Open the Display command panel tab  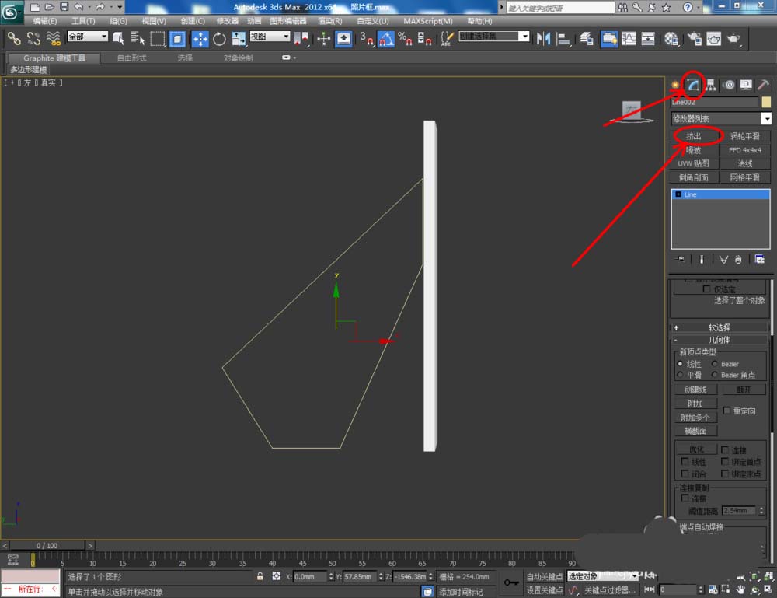[x=746, y=86]
